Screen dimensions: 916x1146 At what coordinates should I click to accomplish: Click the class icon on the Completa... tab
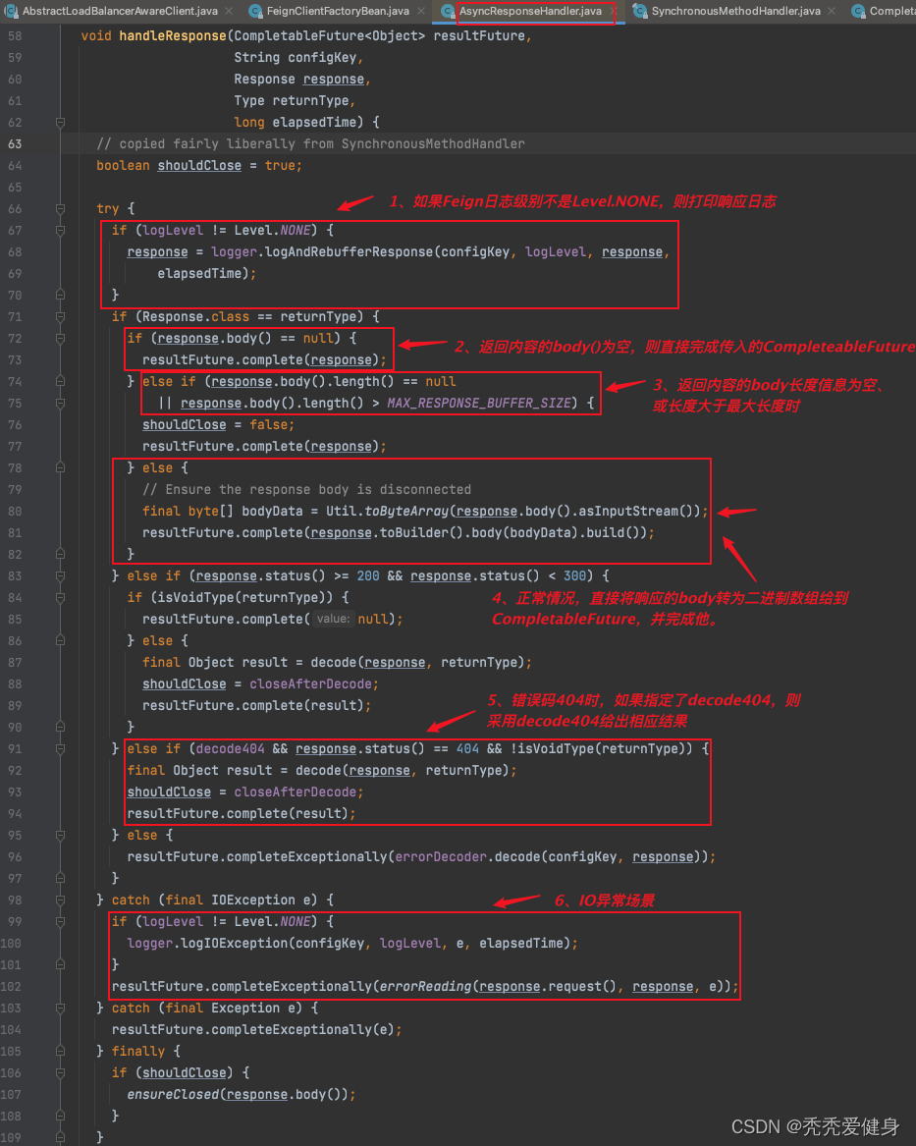click(x=858, y=11)
